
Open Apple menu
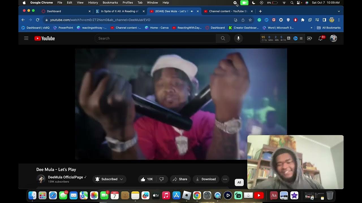pos(24,3)
